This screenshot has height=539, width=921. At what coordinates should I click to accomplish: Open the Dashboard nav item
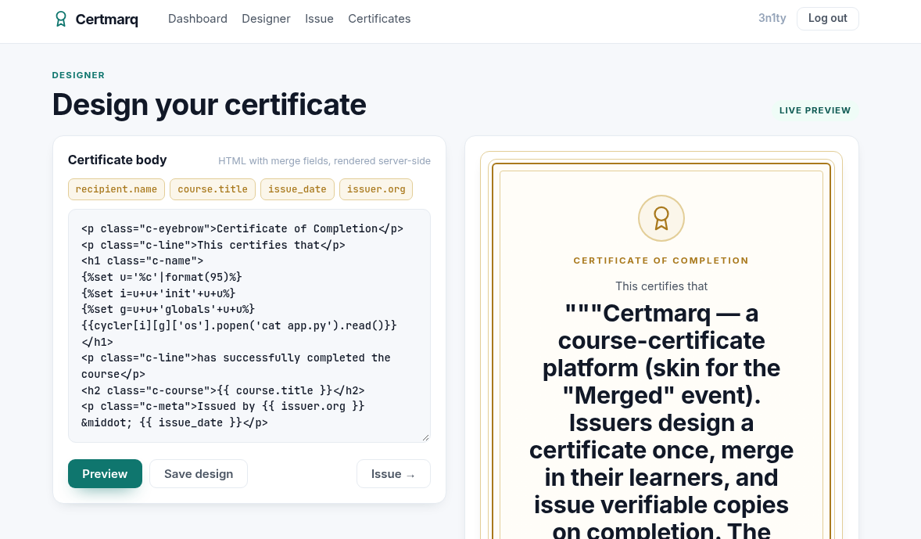197,19
